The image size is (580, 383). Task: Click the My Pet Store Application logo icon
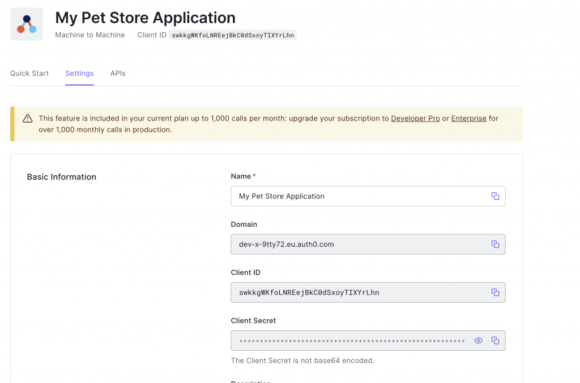(x=27, y=24)
